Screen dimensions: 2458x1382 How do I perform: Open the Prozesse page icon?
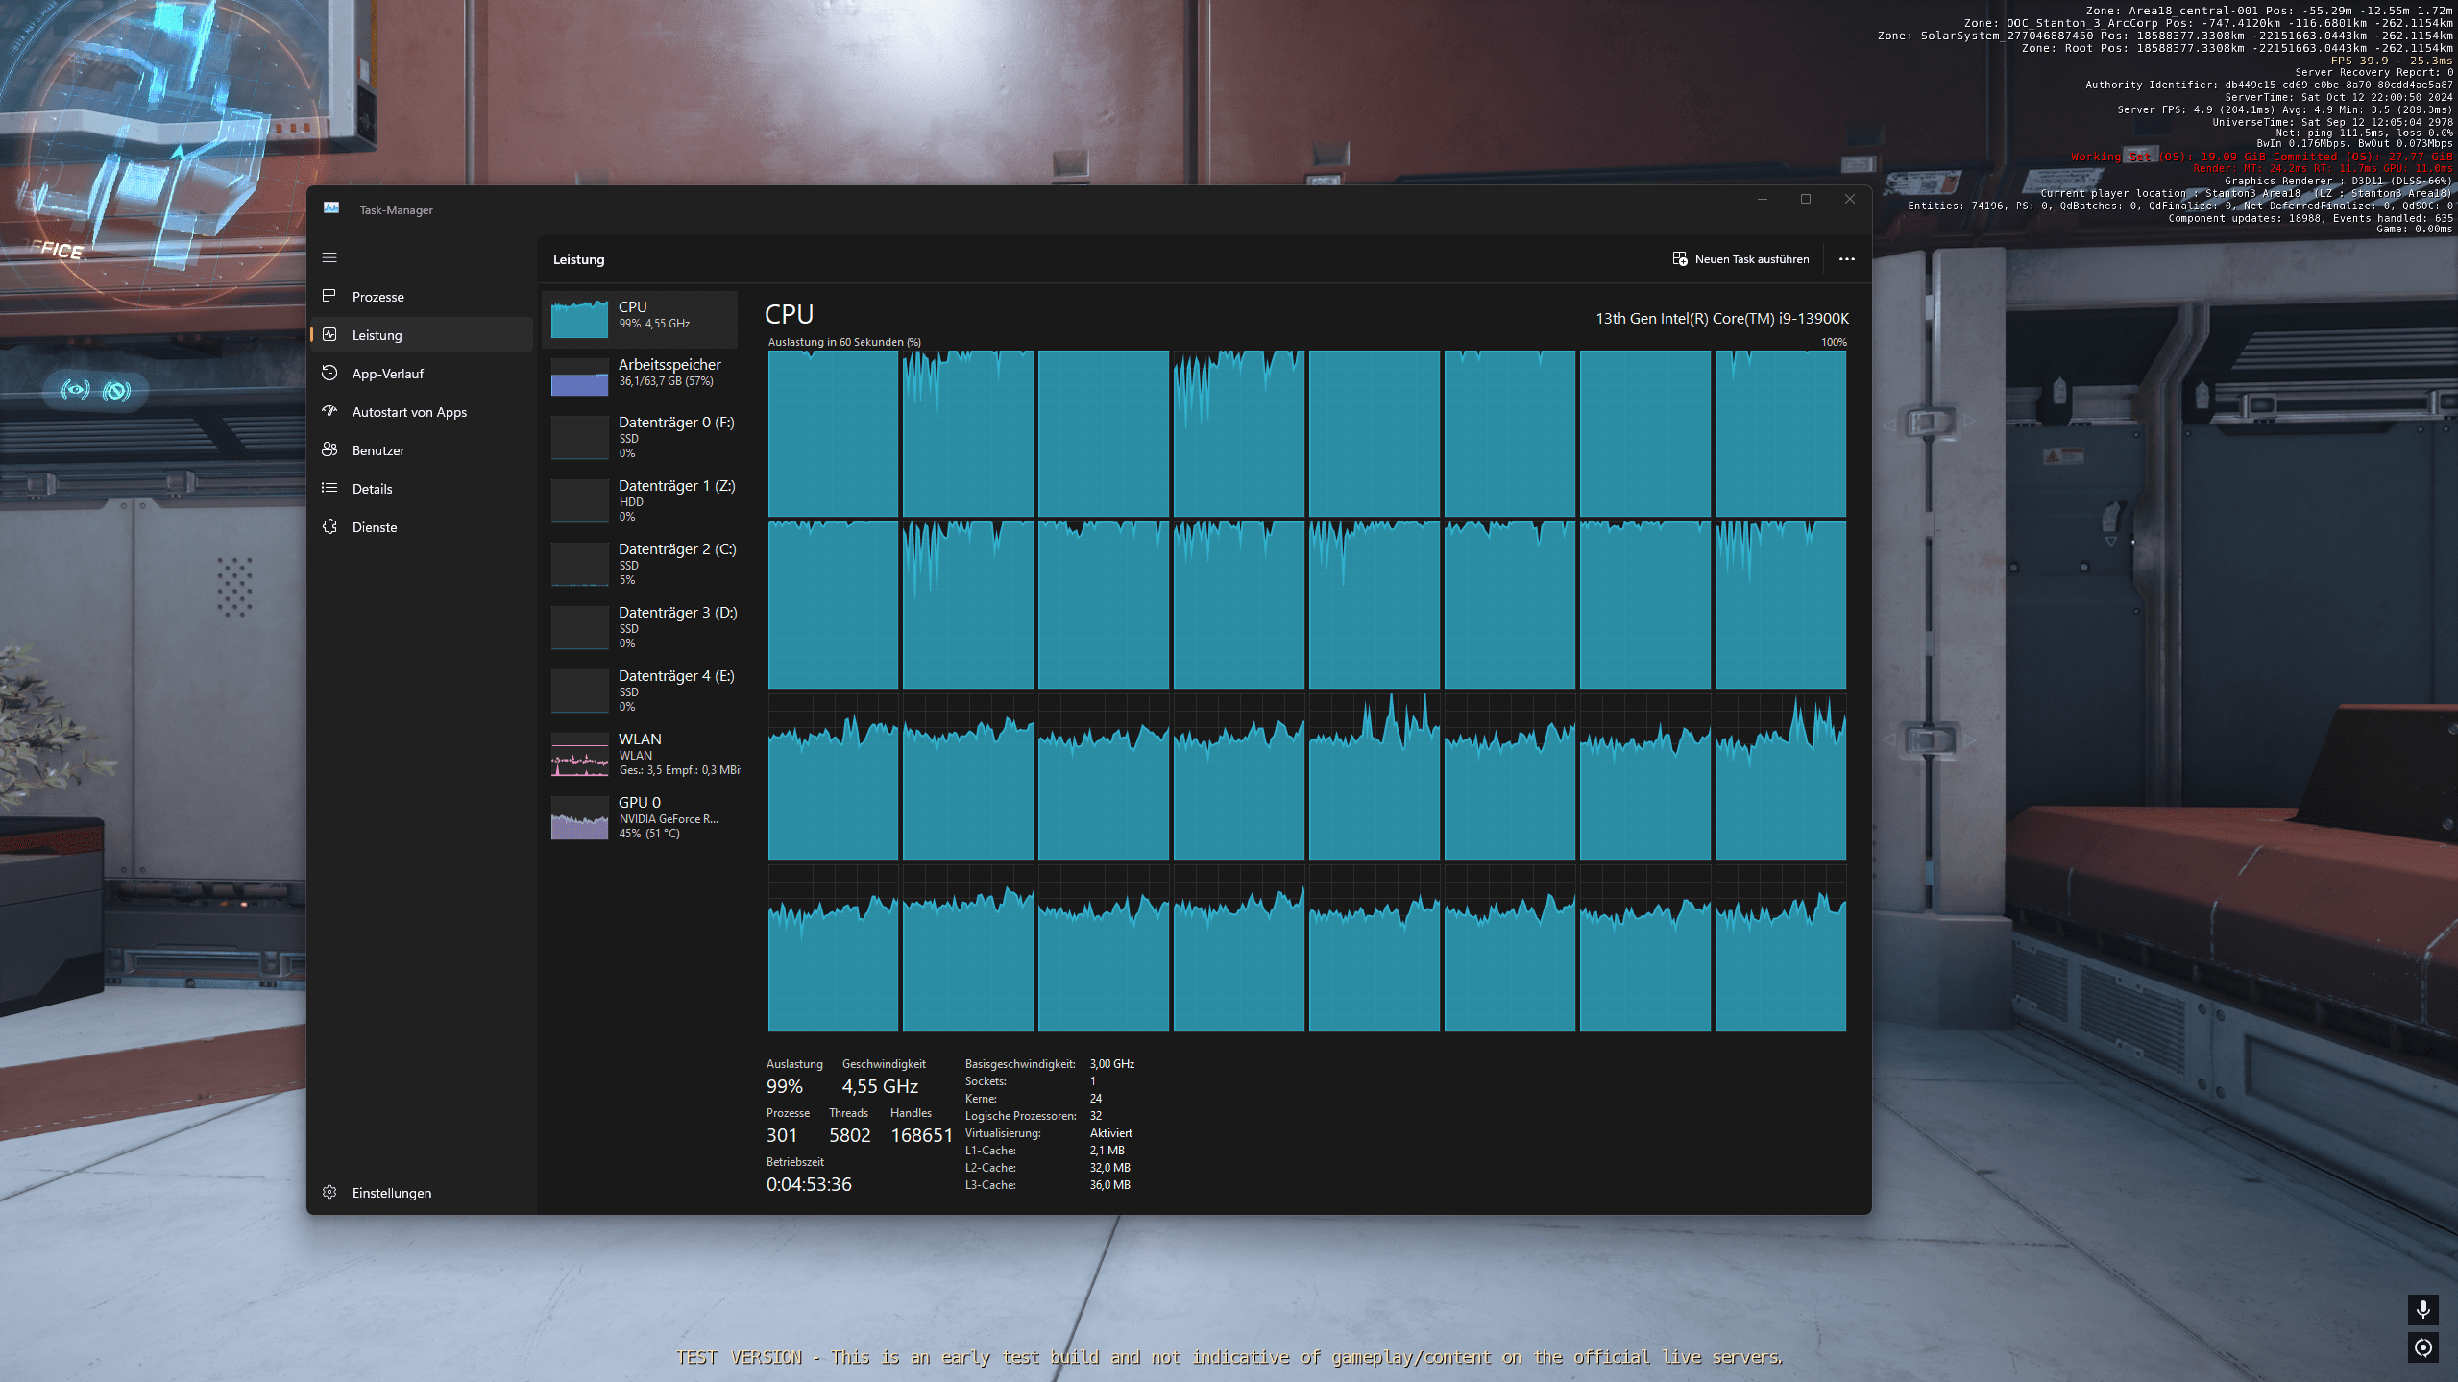coord(329,296)
